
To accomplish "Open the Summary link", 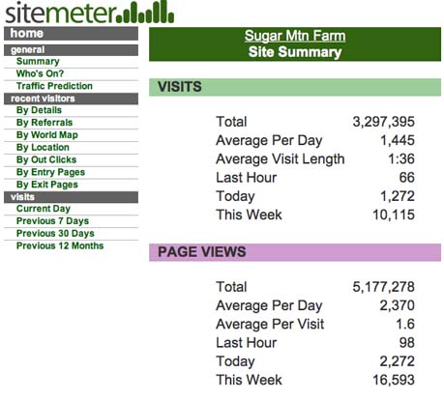I will point(38,61).
